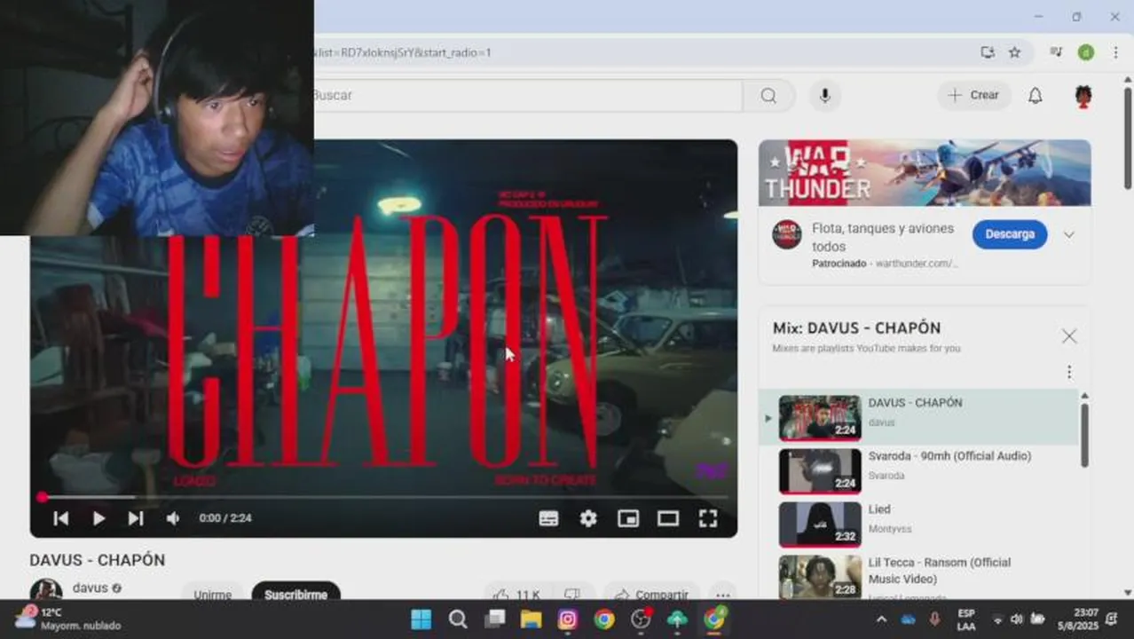
Task: Toggle subtitles in the video player
Action: 549,518
